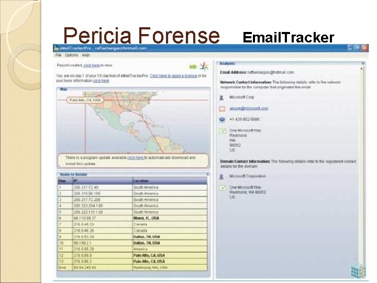Image resolution: width=377 pixels, height=283 pixels.
Task: Click the domain address icon near Redmond, WA 98052
Action: (x=223, y=188)
